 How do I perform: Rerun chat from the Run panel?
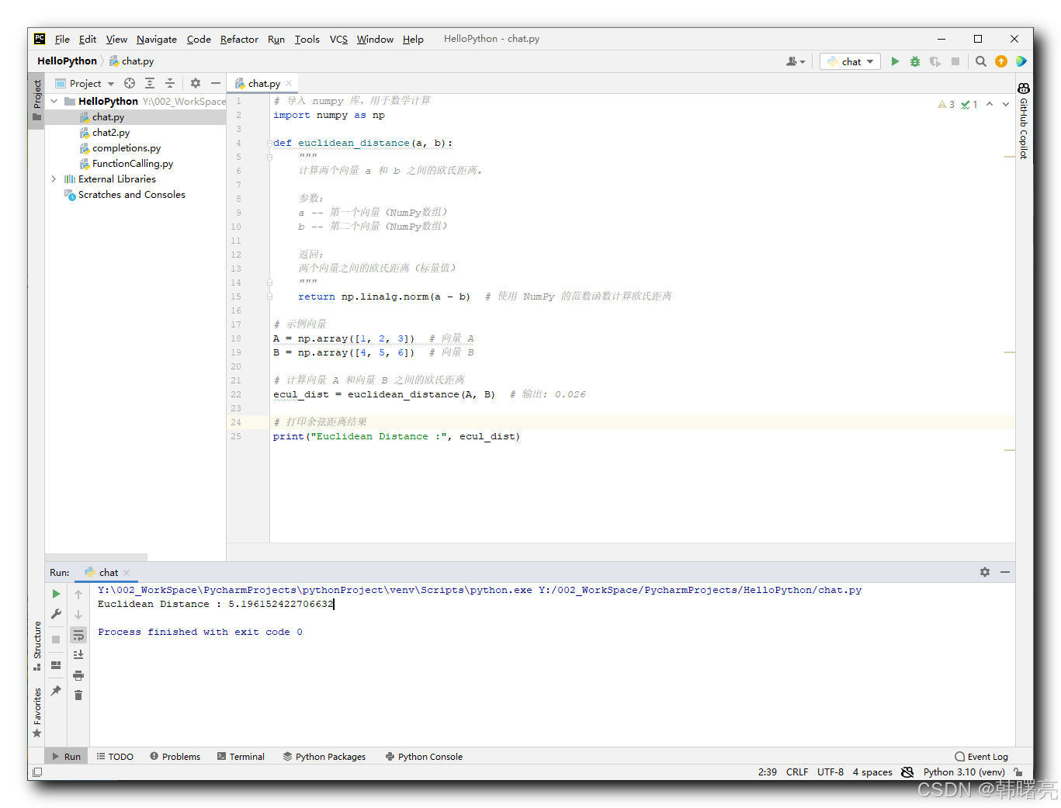[56, 594]
